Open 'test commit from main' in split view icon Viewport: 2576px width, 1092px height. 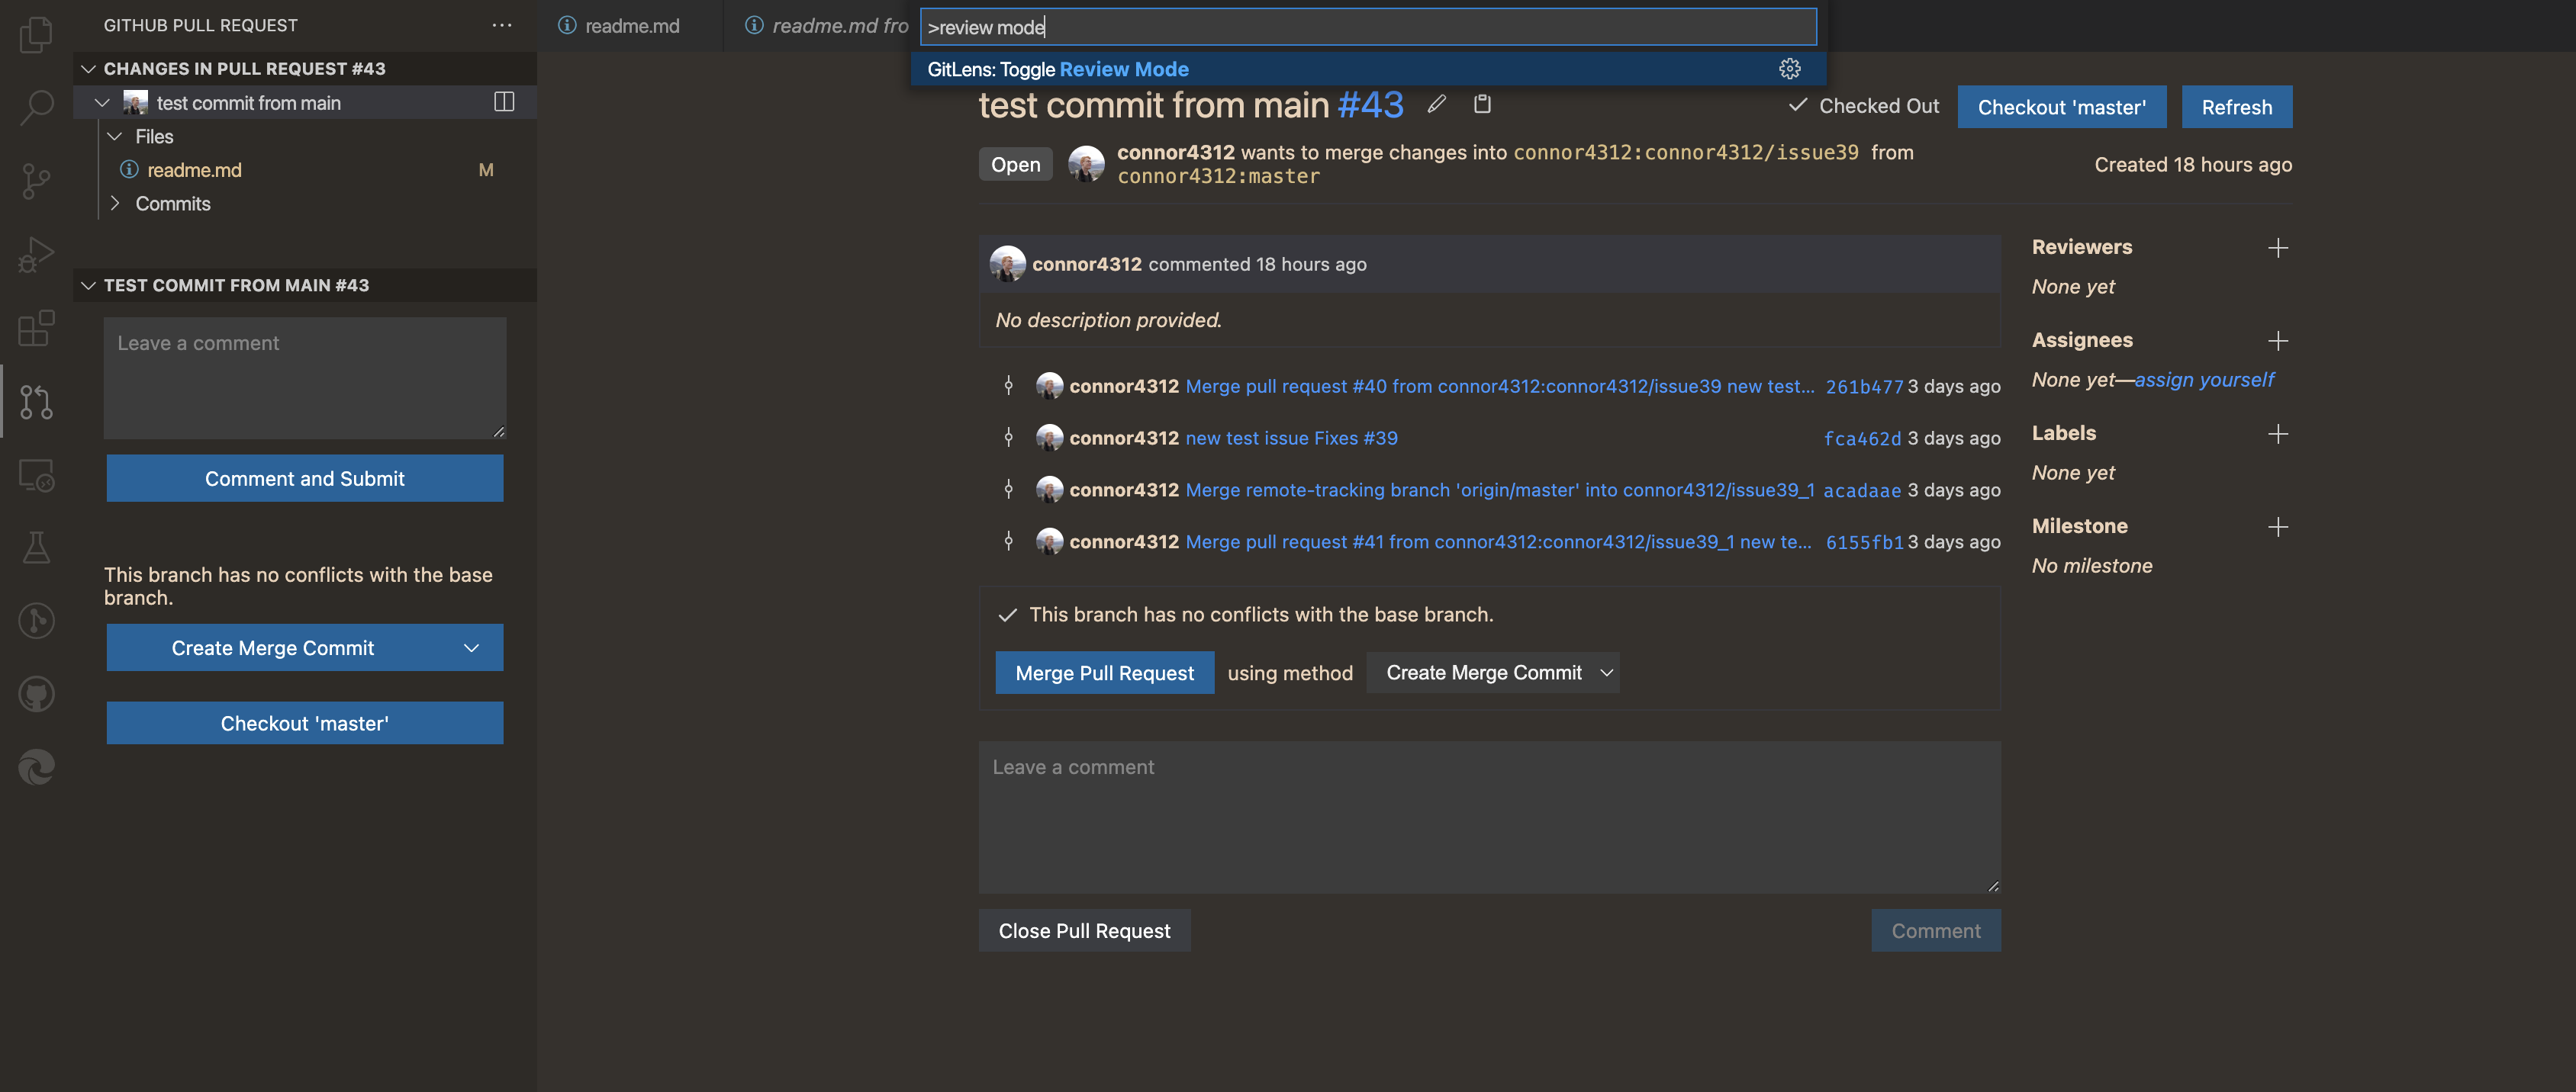point(505,102)
